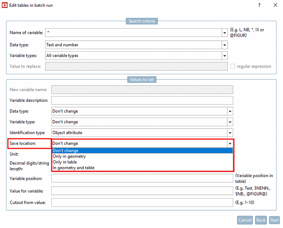Click the Cancel button
This screenshot has width=283, height=228.
click(x=245, y=220)
